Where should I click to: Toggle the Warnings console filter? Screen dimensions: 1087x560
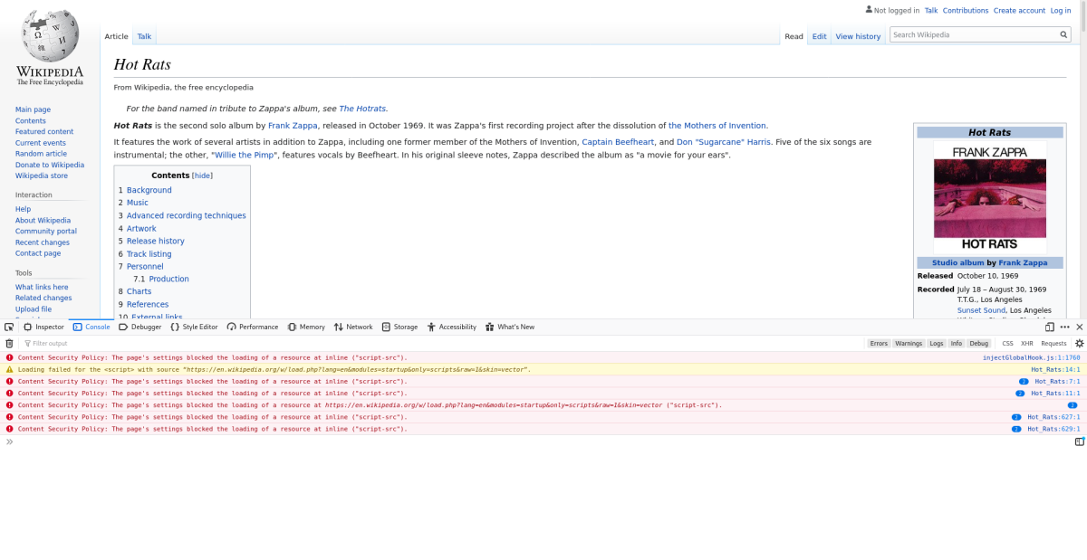click(909, 344)
